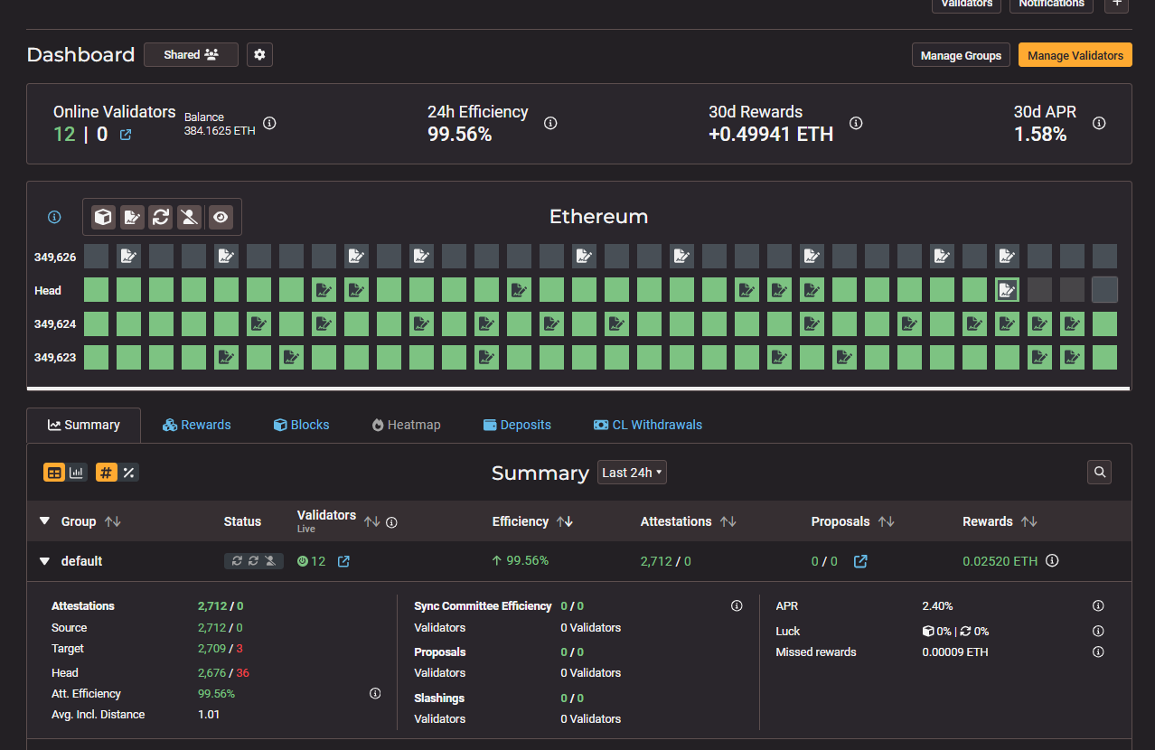Switch to the CL Withdrawals tab

point(647,425)
